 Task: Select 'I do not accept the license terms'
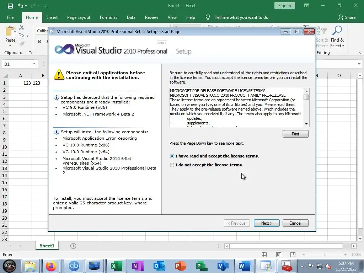coord(207,165)
